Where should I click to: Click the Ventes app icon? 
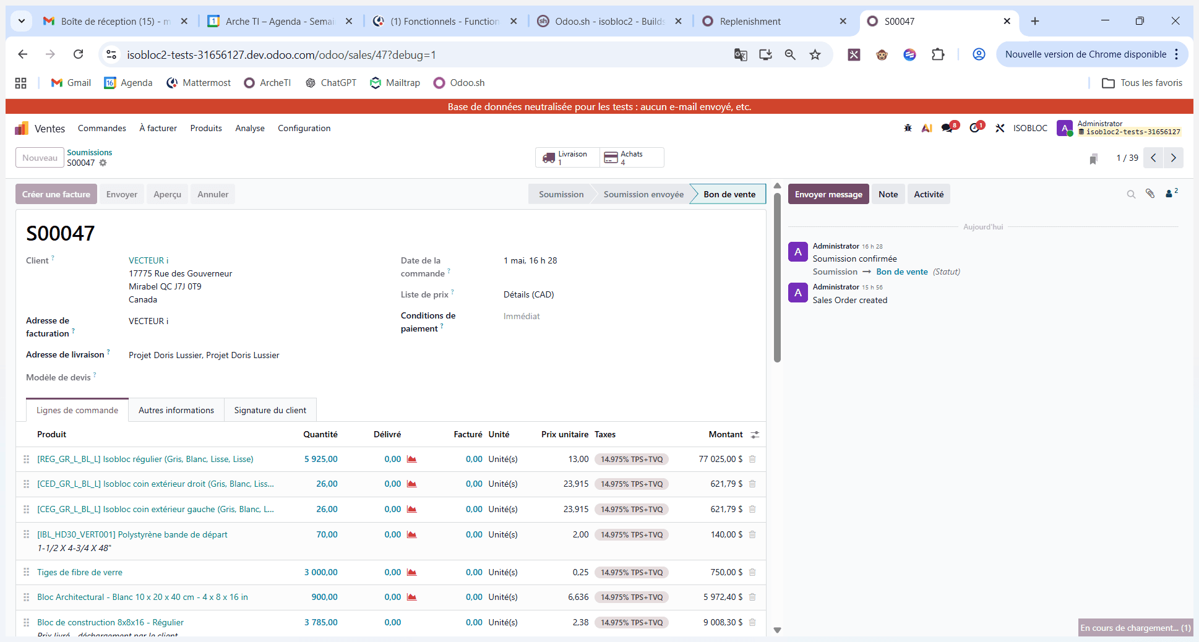(22, 128)
